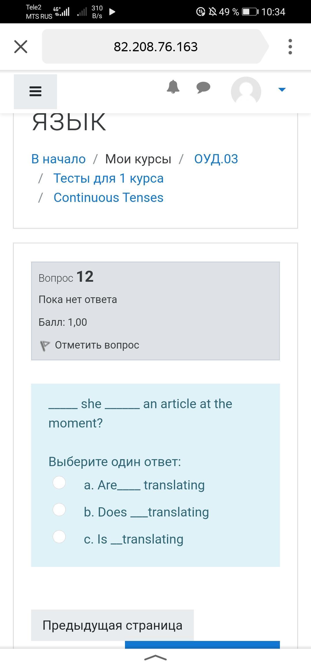The width and height of the screenshot is (311, 666).
Task: Close the browser tab with X icon
Action: point(21,47)
